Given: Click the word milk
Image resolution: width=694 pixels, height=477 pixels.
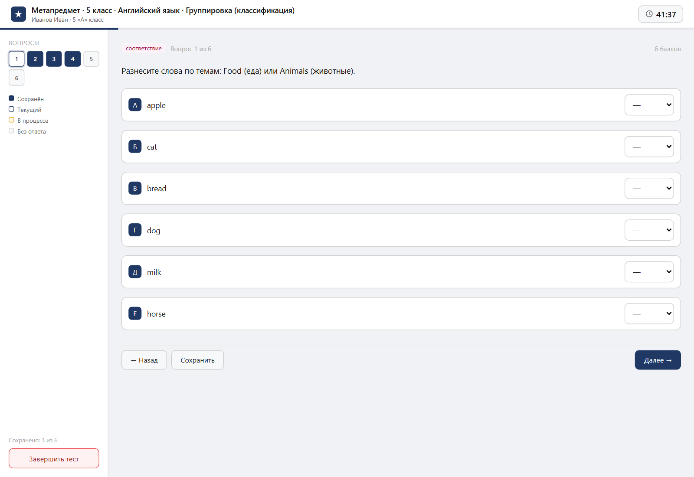Looking at the screenshot, I should (154, 272).
